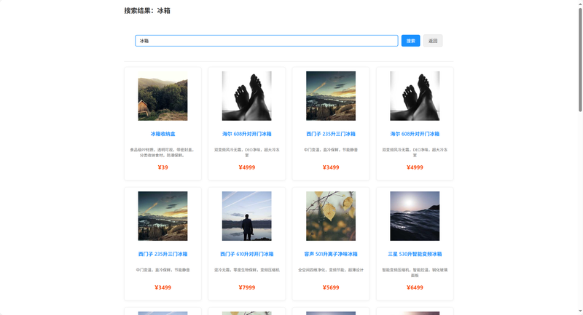Viewport: 583px width, 315px height.
Task: Open 海尔 608升对开门冰箱 link beside 冰箱收纳盒
Action: [247, 134]
